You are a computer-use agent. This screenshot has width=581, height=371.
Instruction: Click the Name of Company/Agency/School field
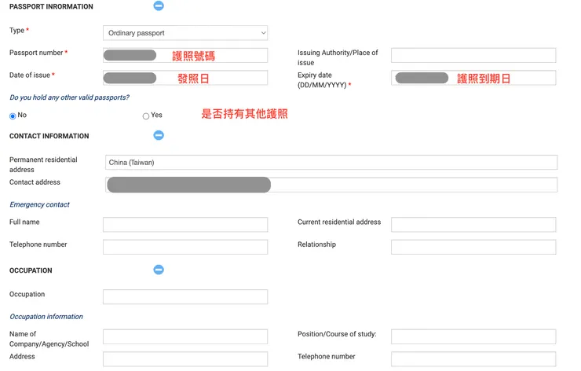[185, 337]
